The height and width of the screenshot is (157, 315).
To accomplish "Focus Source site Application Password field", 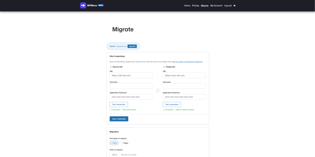I will [x=131, y=97].
